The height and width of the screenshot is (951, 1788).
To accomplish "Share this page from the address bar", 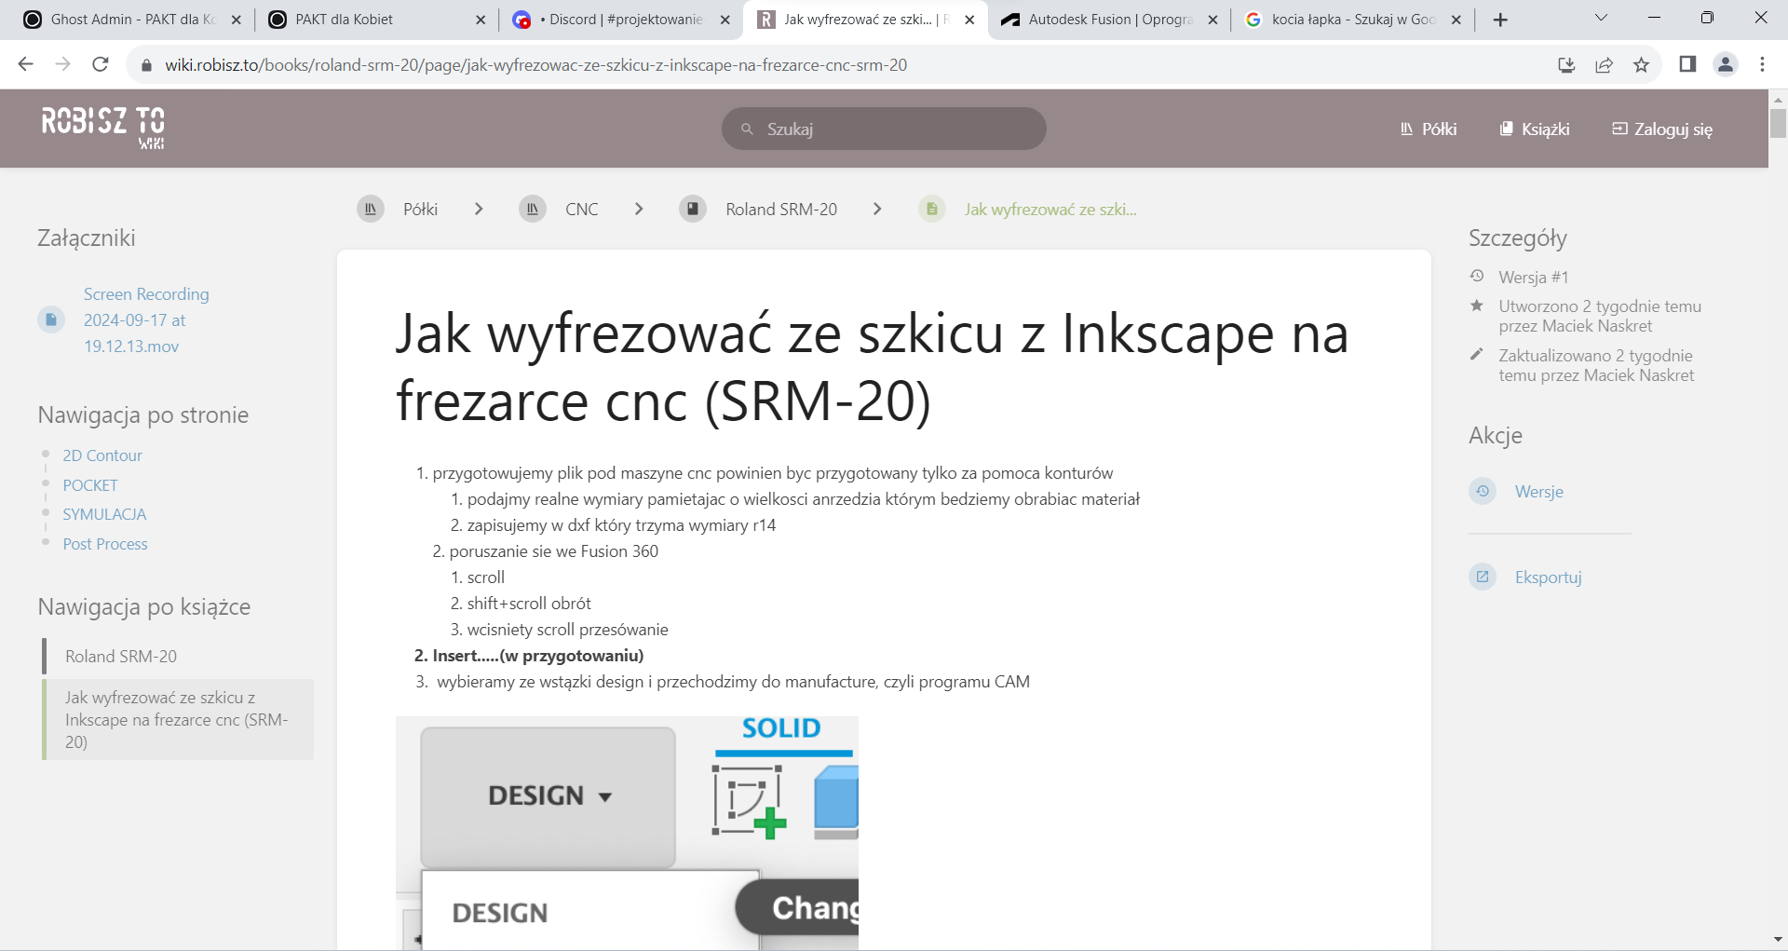I will [x=1604, y=64].
